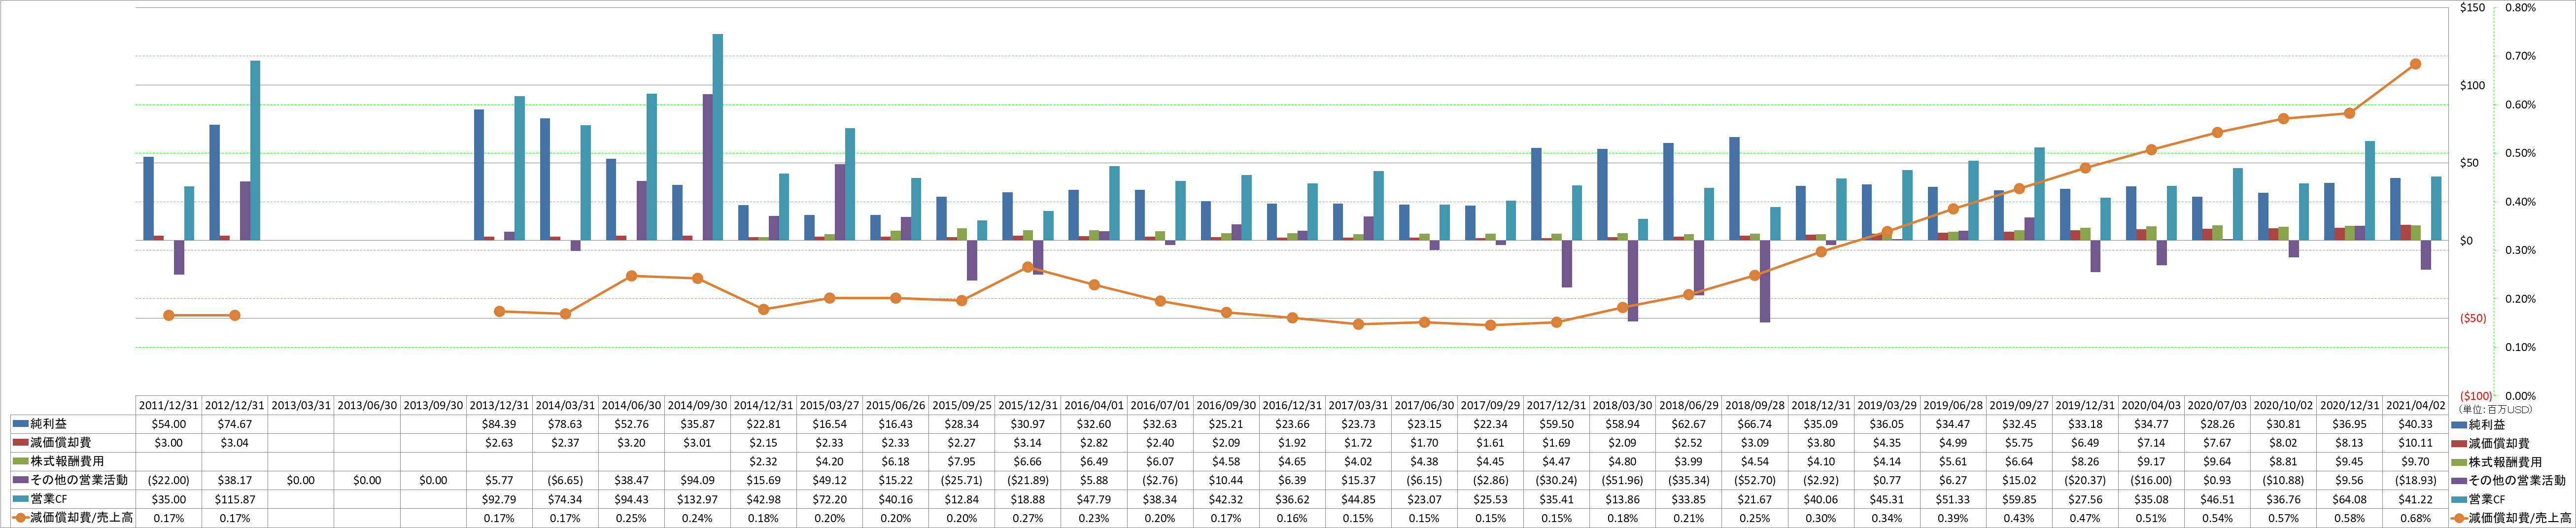Click the other operating value $94.09

tap(697, 480)
